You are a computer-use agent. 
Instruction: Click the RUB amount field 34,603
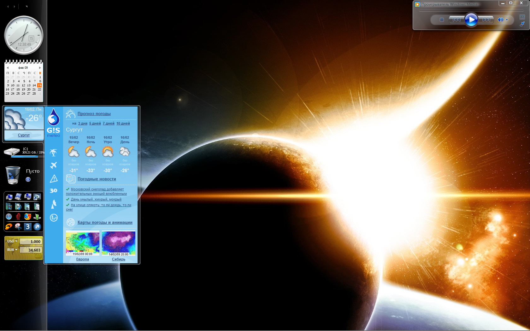[31, 250]
